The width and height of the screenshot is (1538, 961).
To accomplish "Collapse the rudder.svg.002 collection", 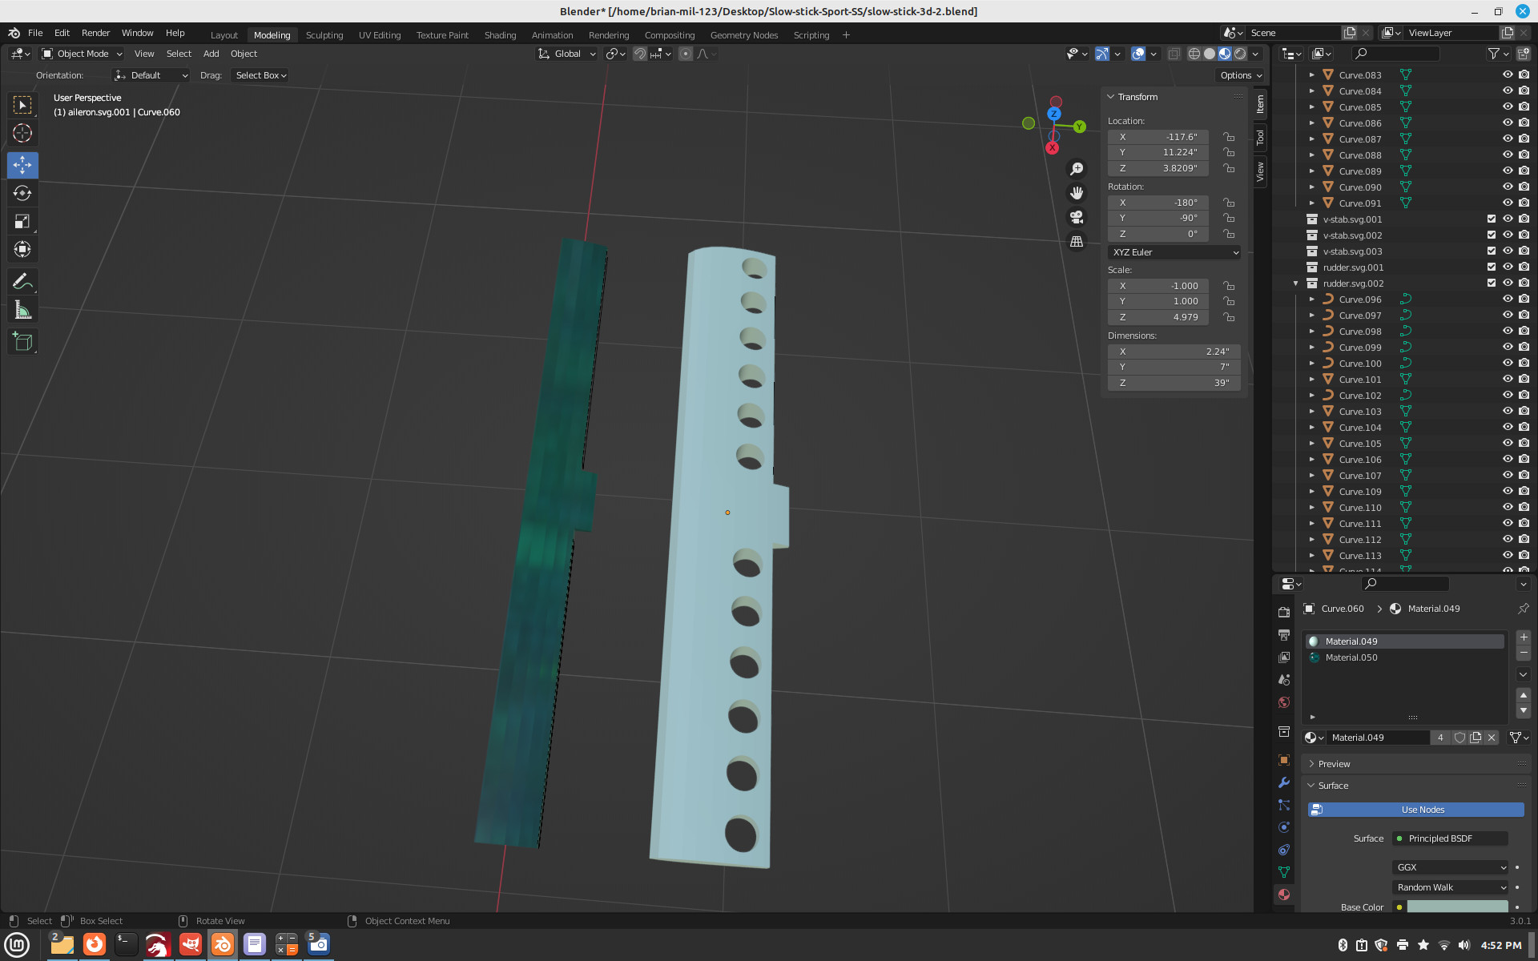I will 1295,283.
